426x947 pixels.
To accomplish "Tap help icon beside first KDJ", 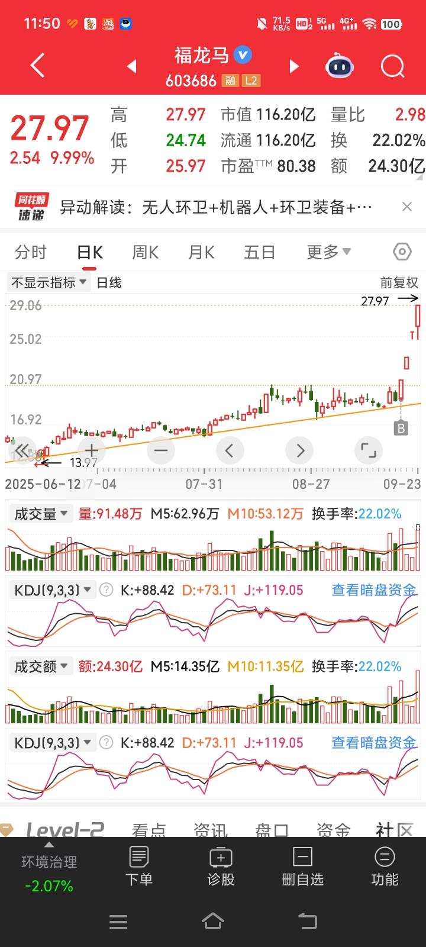I will pyautogui.click(x=106, y=590).
